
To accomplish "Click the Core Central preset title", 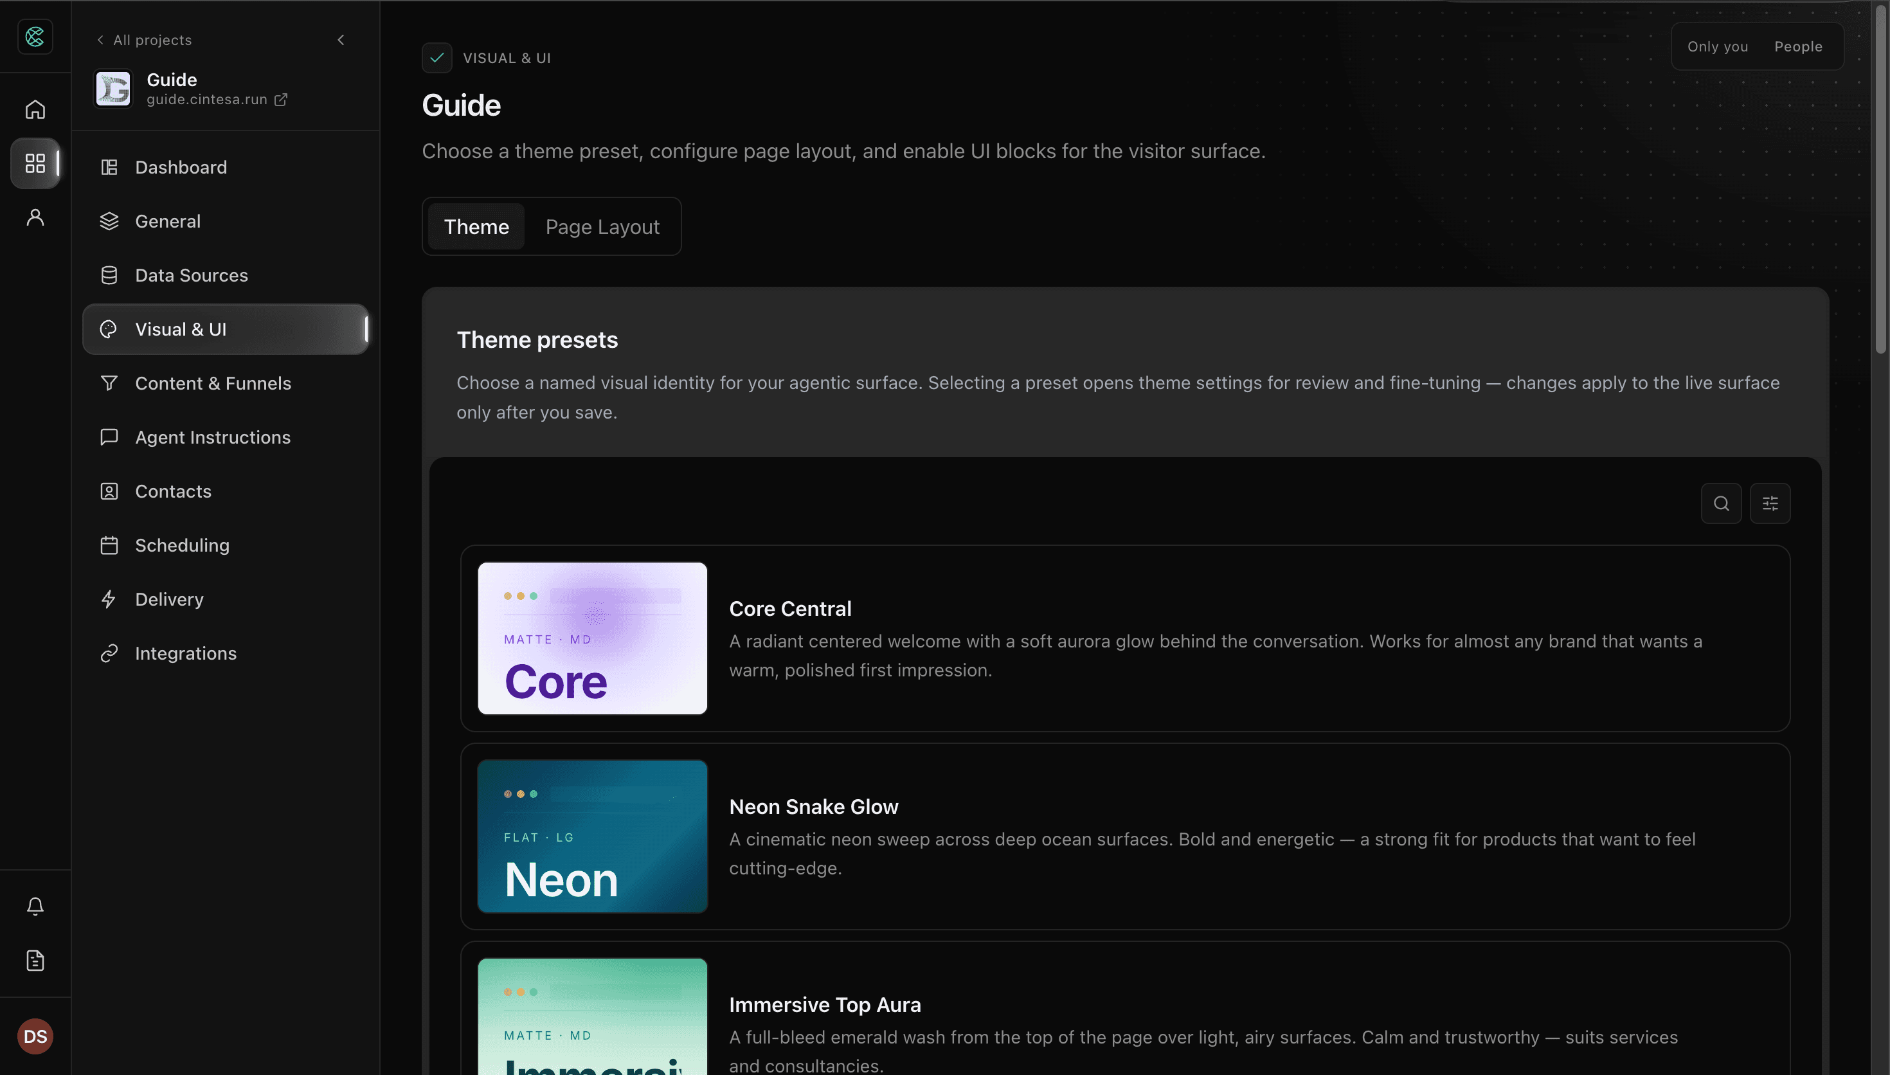I will pos(789,609).
